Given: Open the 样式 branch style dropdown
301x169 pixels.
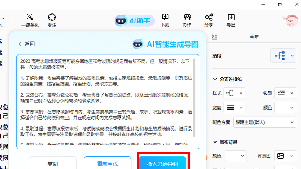Looking at the screenshot, I should [235, 93].
